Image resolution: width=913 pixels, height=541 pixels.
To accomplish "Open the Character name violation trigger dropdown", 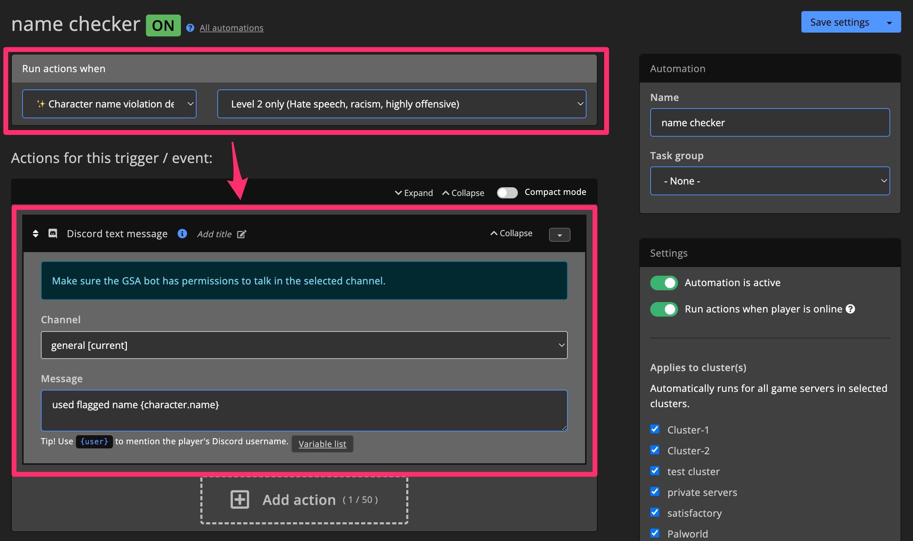I will (x=109, y=104).
